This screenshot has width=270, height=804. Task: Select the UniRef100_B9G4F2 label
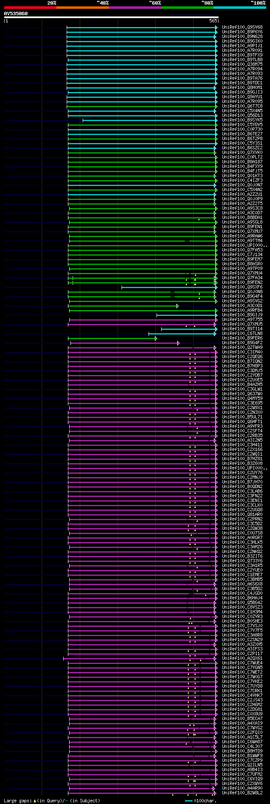(x=242, y=343)
